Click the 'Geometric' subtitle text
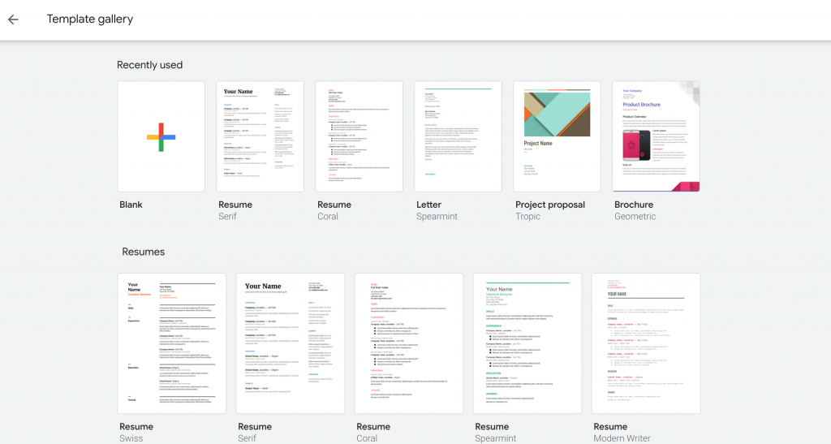This screenshot has width=831, height=444. [635, 216]
